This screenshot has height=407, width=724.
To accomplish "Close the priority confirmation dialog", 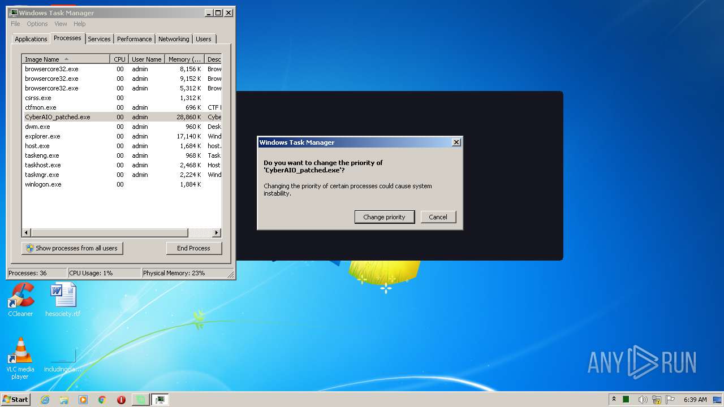I will (456, 142).
